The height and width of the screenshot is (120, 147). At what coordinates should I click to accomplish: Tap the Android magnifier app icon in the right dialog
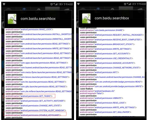pyautogui.click(x=86, y=18)
